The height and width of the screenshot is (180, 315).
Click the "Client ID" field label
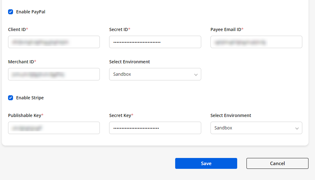[17, 29]
